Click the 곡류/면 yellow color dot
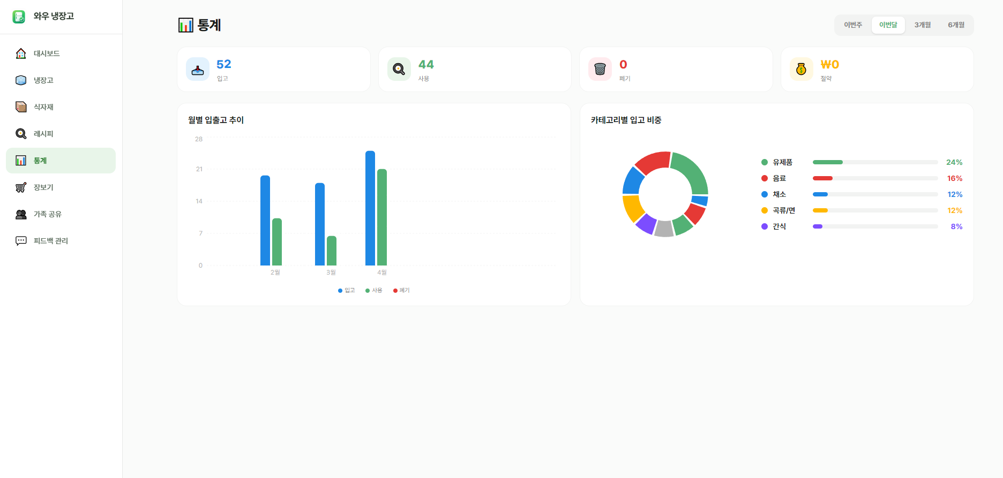 click(765, 210)
